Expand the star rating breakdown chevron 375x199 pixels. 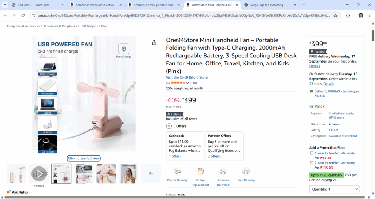click(187, 83)
